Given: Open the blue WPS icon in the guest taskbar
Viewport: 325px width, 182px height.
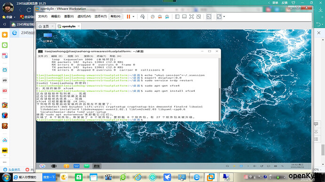Looking at the screenshot, I should 76,166.
